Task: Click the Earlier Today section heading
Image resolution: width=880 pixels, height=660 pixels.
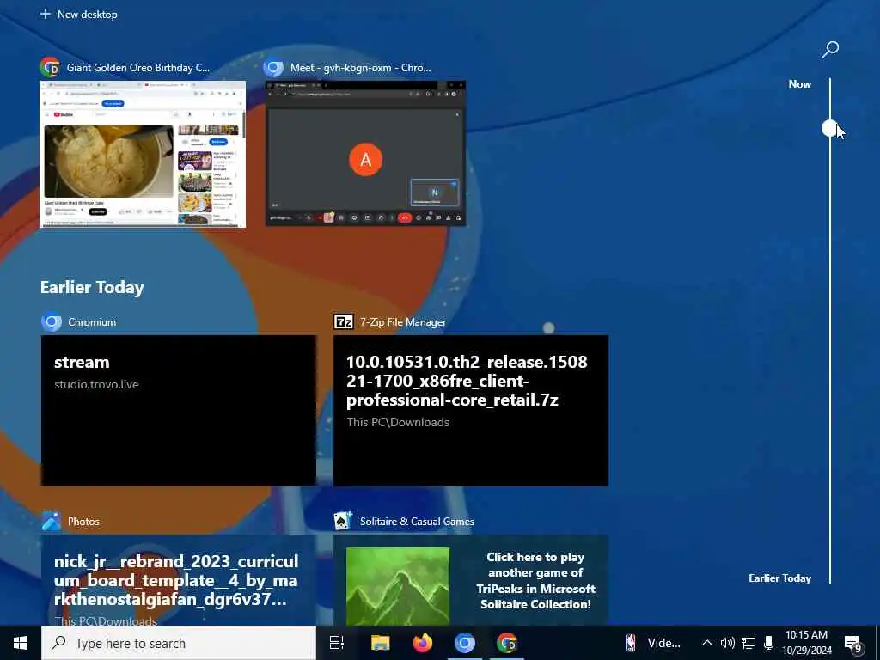Action: (x=92, y=287)
